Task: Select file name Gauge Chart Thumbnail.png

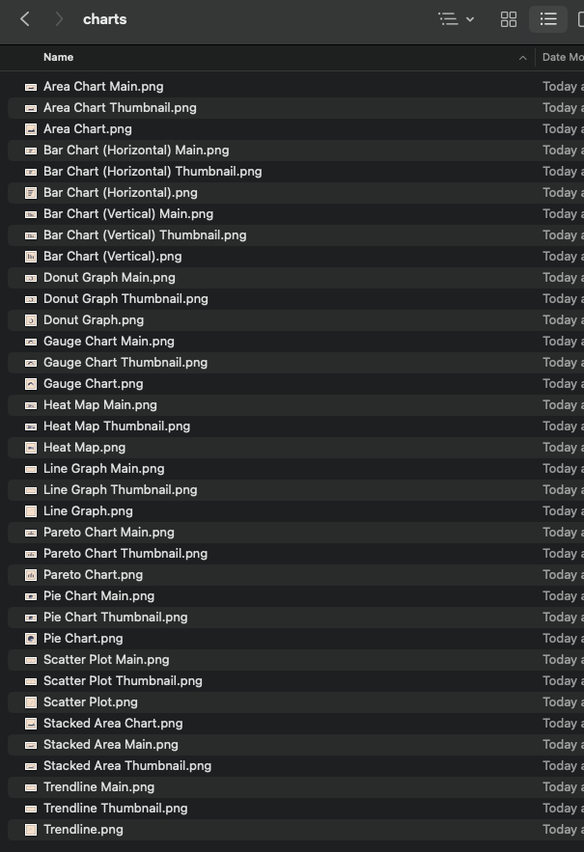Action: coord(125,363)
